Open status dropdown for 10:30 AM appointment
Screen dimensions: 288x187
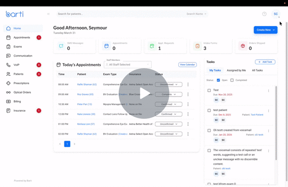click(x=168, y=104)
